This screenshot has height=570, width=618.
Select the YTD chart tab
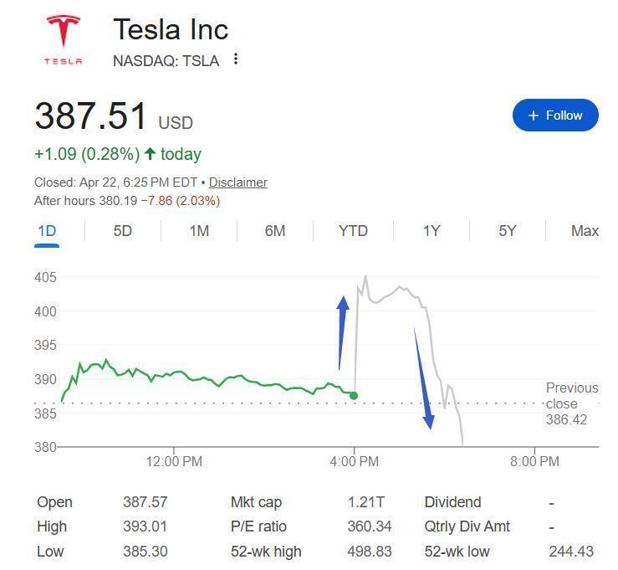point(353,231)
